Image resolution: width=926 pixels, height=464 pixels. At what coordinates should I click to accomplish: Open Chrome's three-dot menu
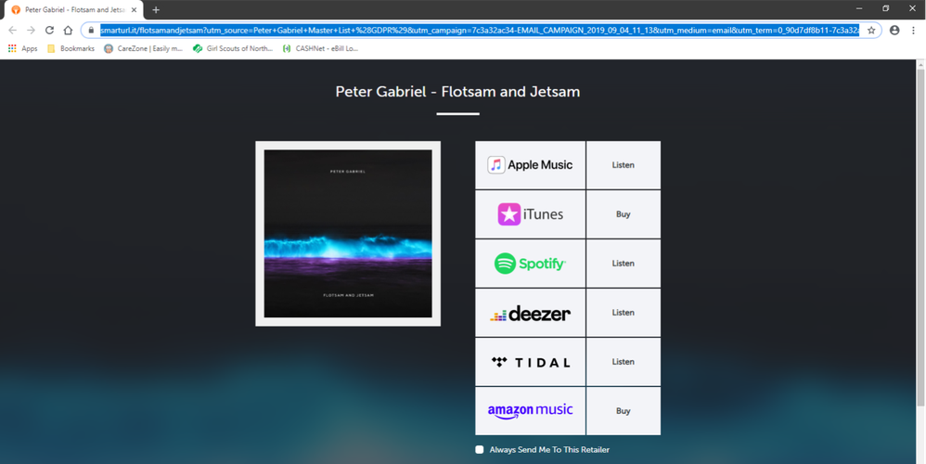(913, 30)
